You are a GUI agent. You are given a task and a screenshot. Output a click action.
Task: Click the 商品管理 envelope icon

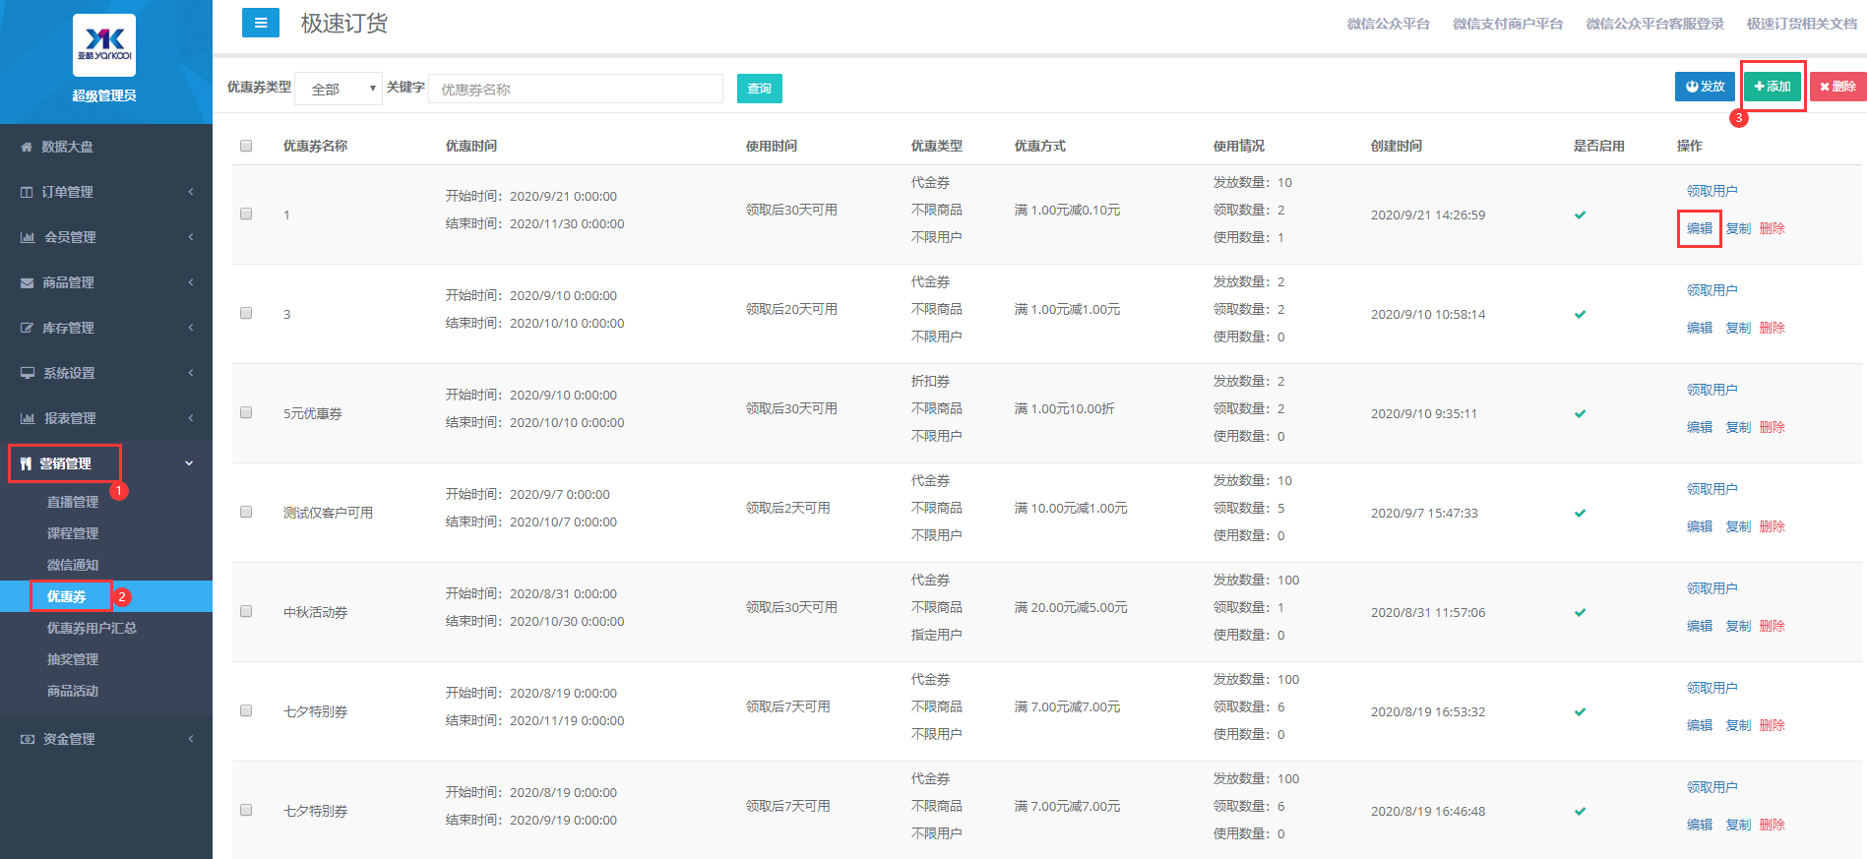tap(27, 282)
